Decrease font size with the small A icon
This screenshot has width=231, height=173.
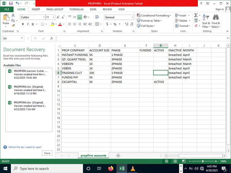63,17
